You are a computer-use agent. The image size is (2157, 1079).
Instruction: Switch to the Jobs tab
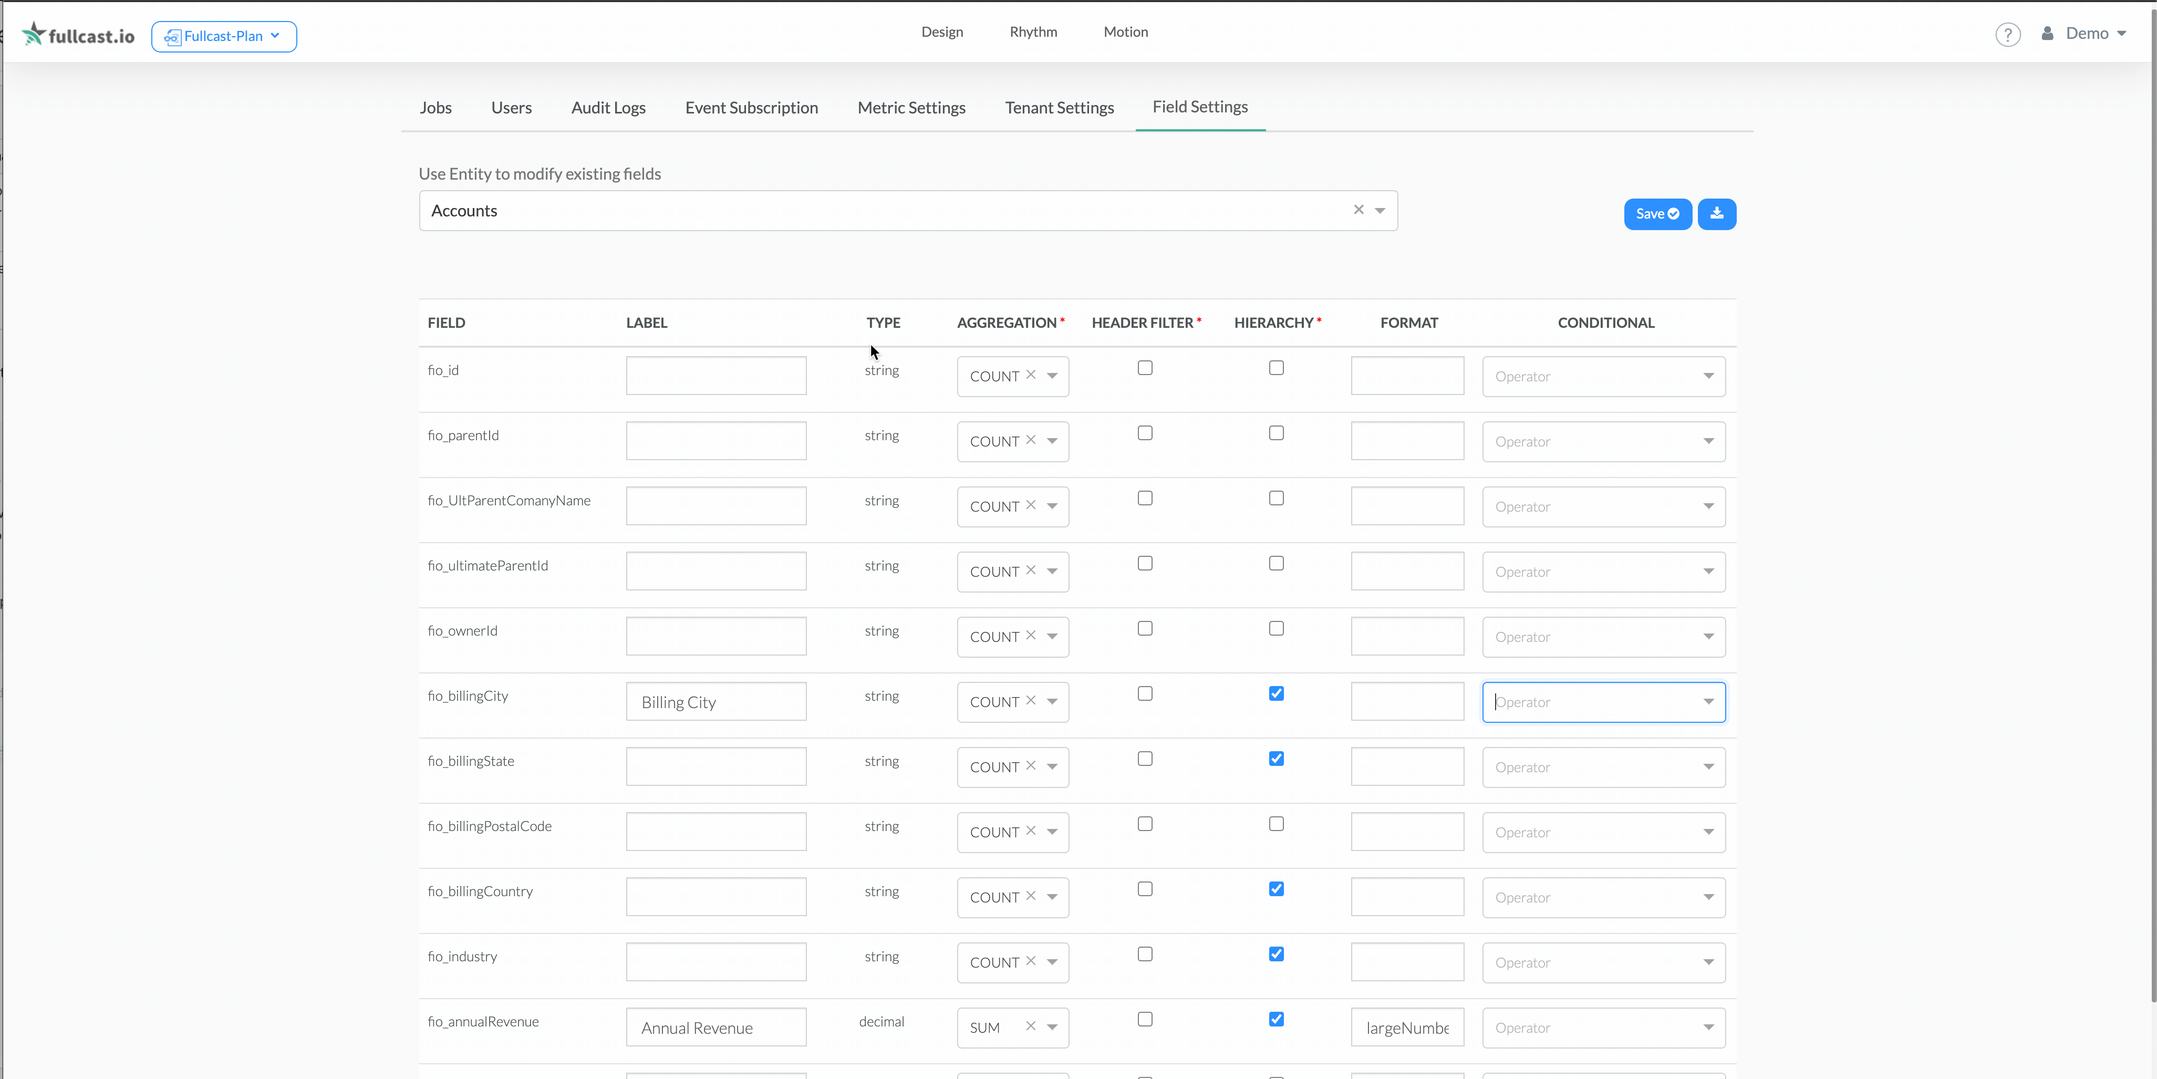tap(435, 108)
